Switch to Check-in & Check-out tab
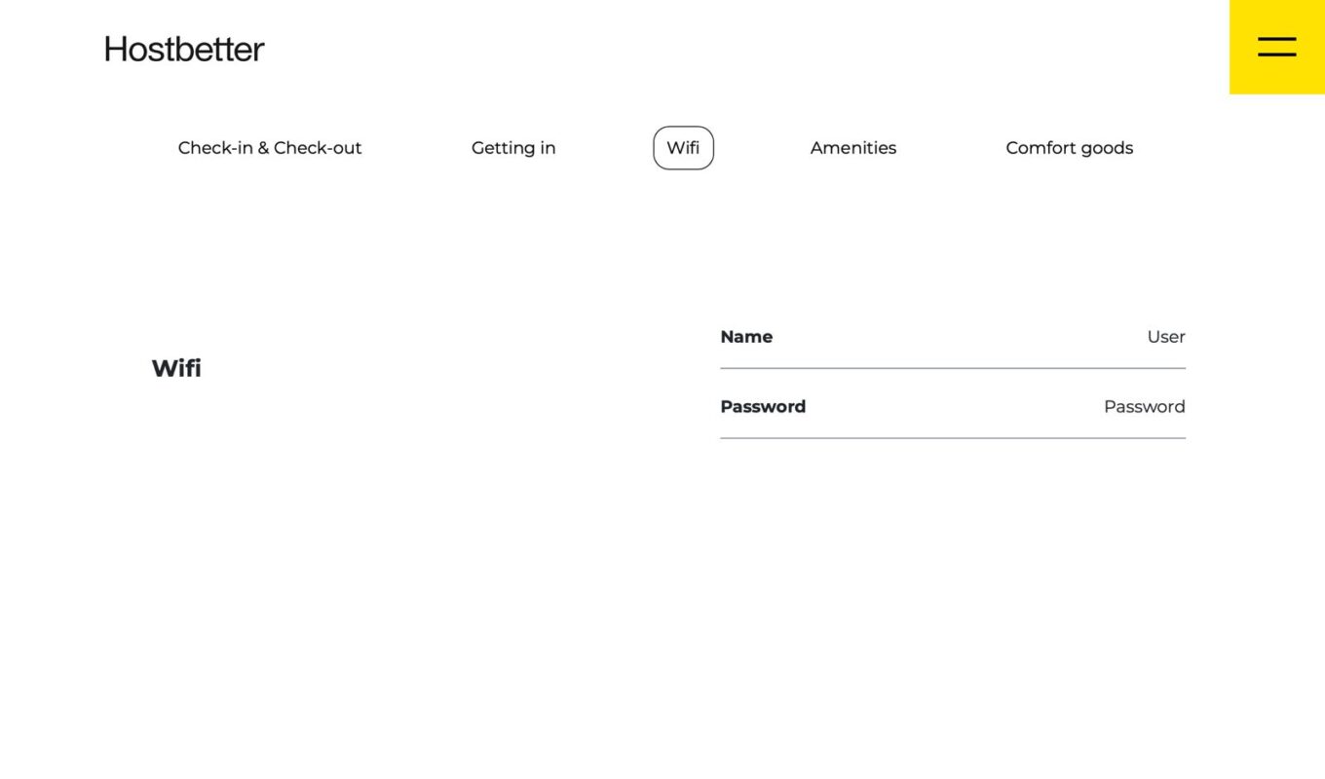The image size is (1325, 779). point(270,148)
